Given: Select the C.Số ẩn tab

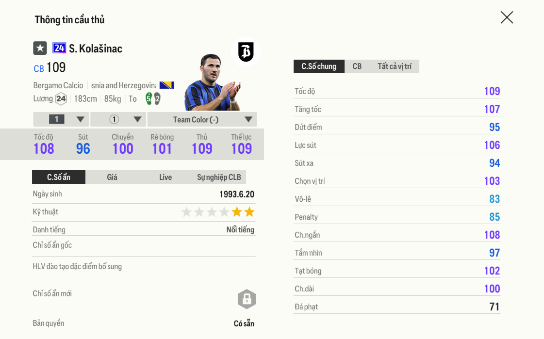Looking at the screenshot, I should (59, 177).
